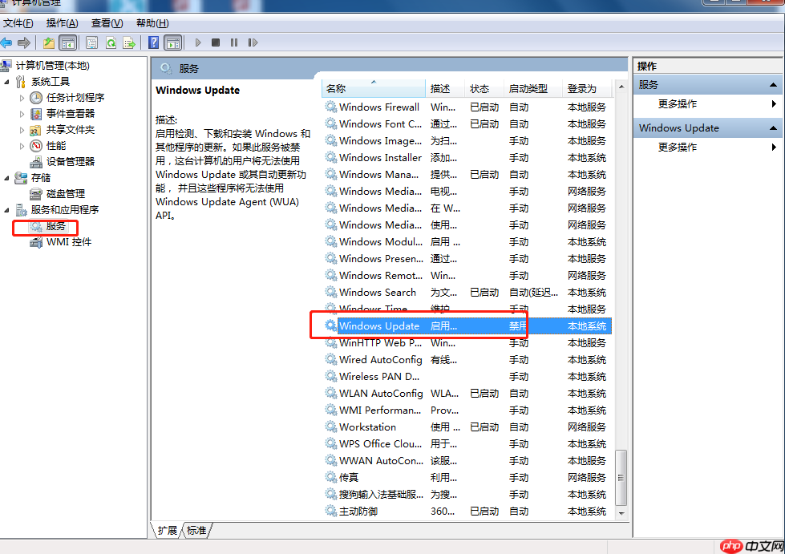This screenshot has height=554, width=785.
Task: Collapse the Windows Update actions section
Action: (774, 128)
